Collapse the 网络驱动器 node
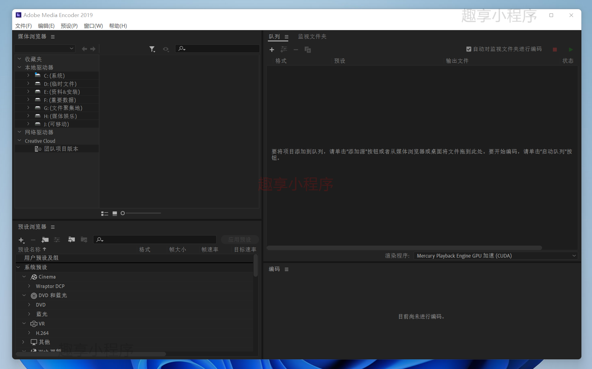Image resolution: width=592 pixels, height=369 pixels. pos(19,132)
